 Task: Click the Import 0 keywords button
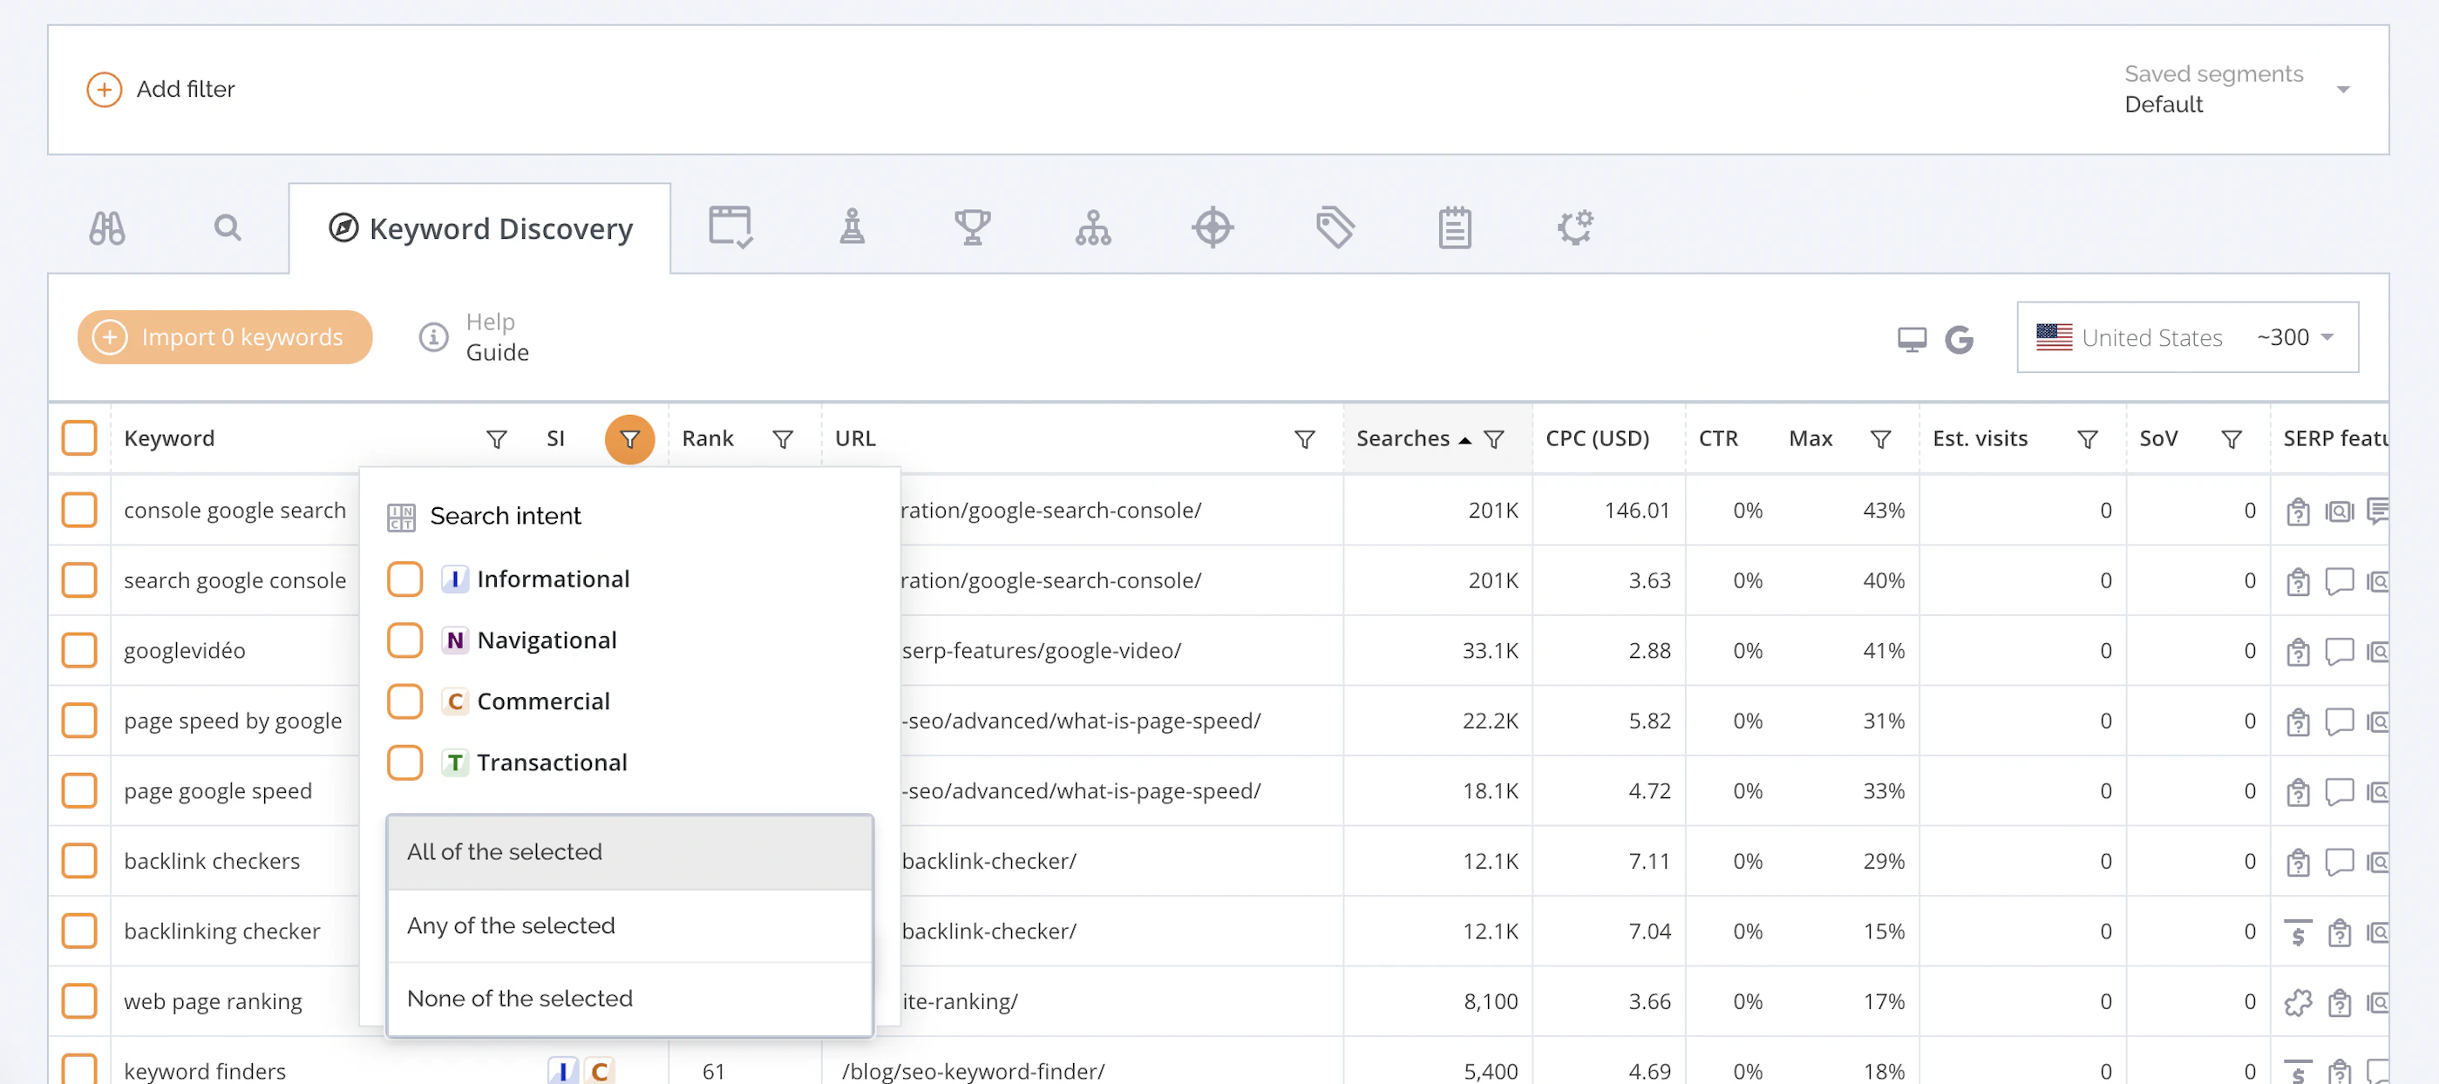click(x=224, y=337)
